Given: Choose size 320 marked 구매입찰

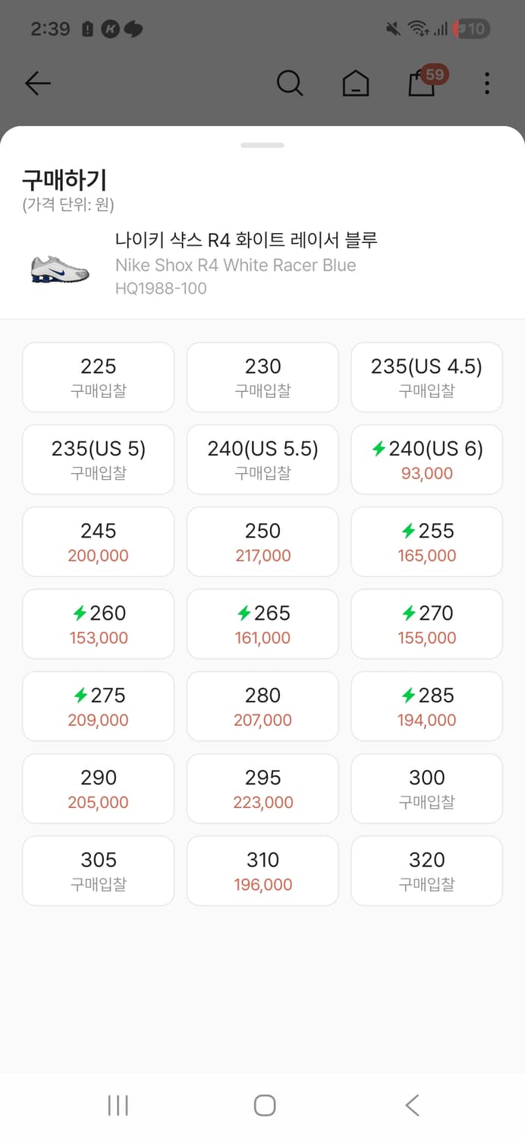Looking at the screenshot, I should pos(426,870).
